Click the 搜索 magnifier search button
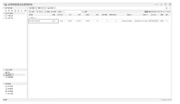The height and width of the screenshot is (104, 180). (85, 12)
